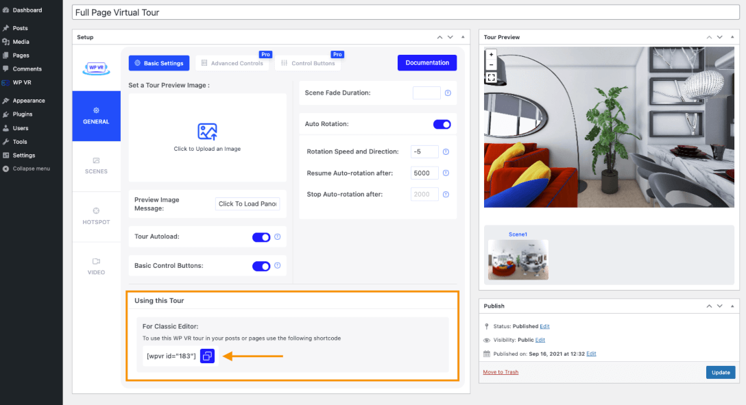Collapse the Publish panel
The image size is (746, 405).
(732, 306)
